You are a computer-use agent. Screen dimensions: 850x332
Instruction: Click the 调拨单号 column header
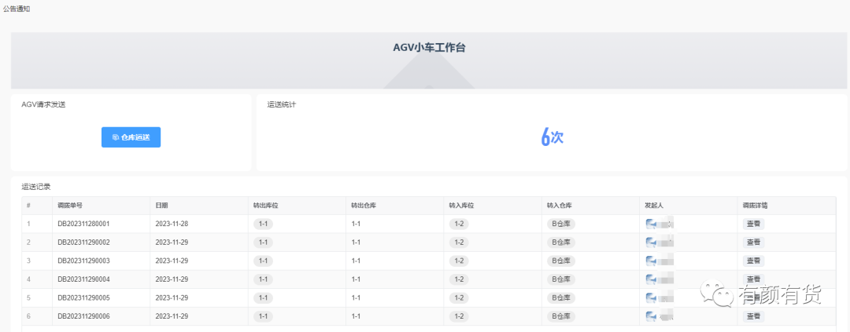(70, 206)
